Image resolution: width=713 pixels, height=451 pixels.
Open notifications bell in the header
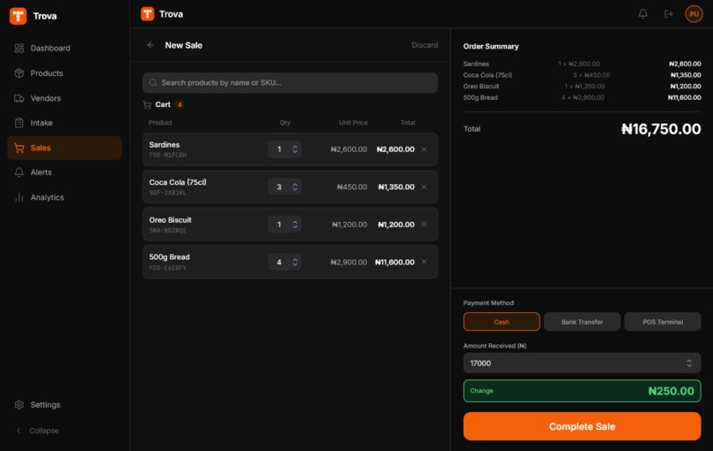(643, 14)
